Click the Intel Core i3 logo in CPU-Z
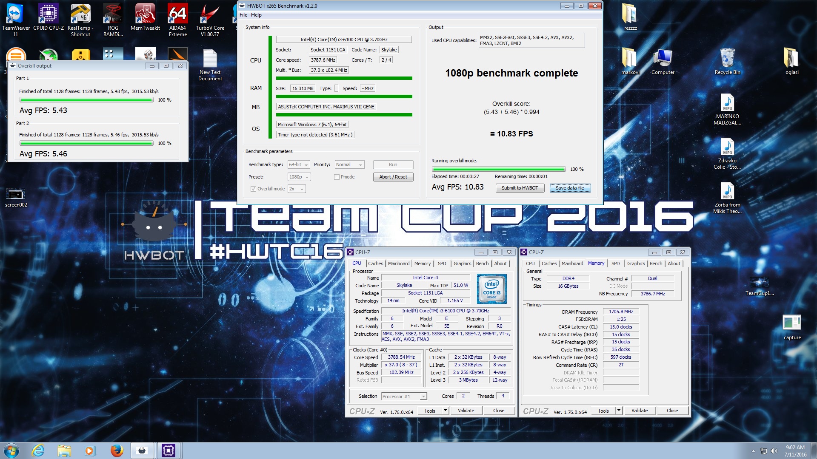 pos(491,289)
